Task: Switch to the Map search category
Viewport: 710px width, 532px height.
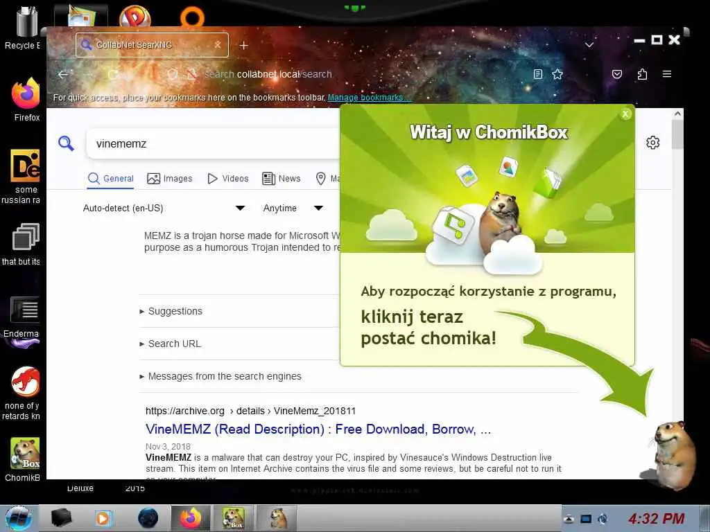Action: (x=327, y=179)
